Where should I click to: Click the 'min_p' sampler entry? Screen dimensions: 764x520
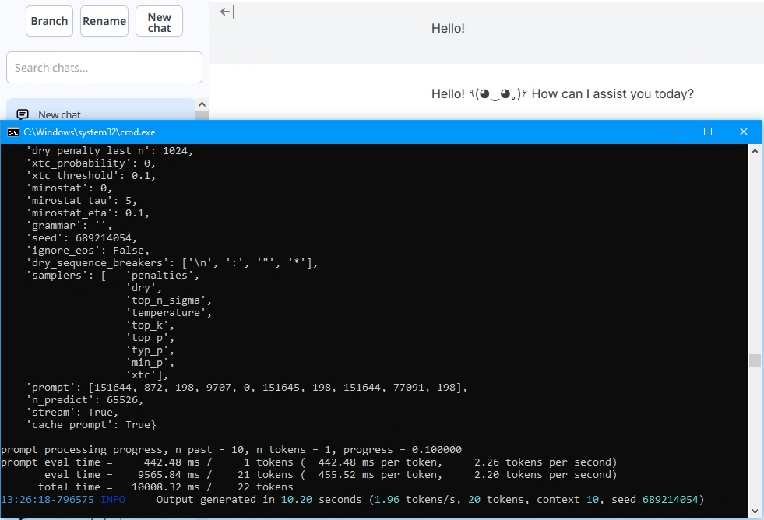150,363
